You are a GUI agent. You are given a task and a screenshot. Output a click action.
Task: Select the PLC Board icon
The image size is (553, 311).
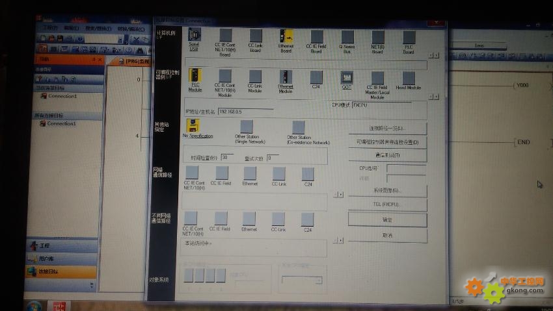pos(409,38)
